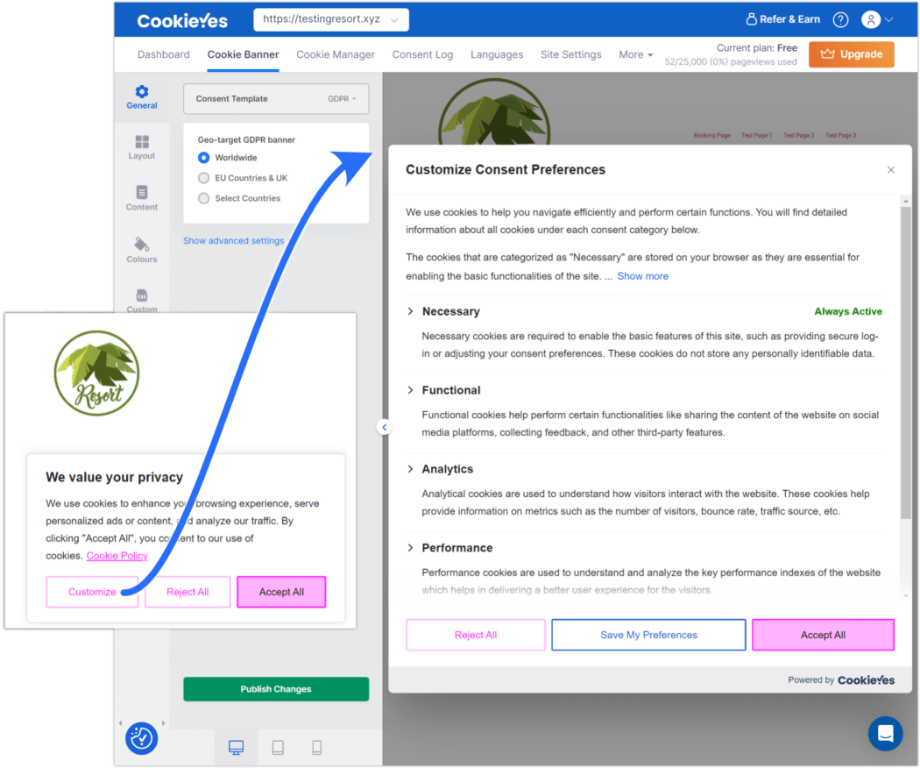Select the EU Countries & UK option
The height and width of the screenshot is (768, 920).
pos(203,178)
